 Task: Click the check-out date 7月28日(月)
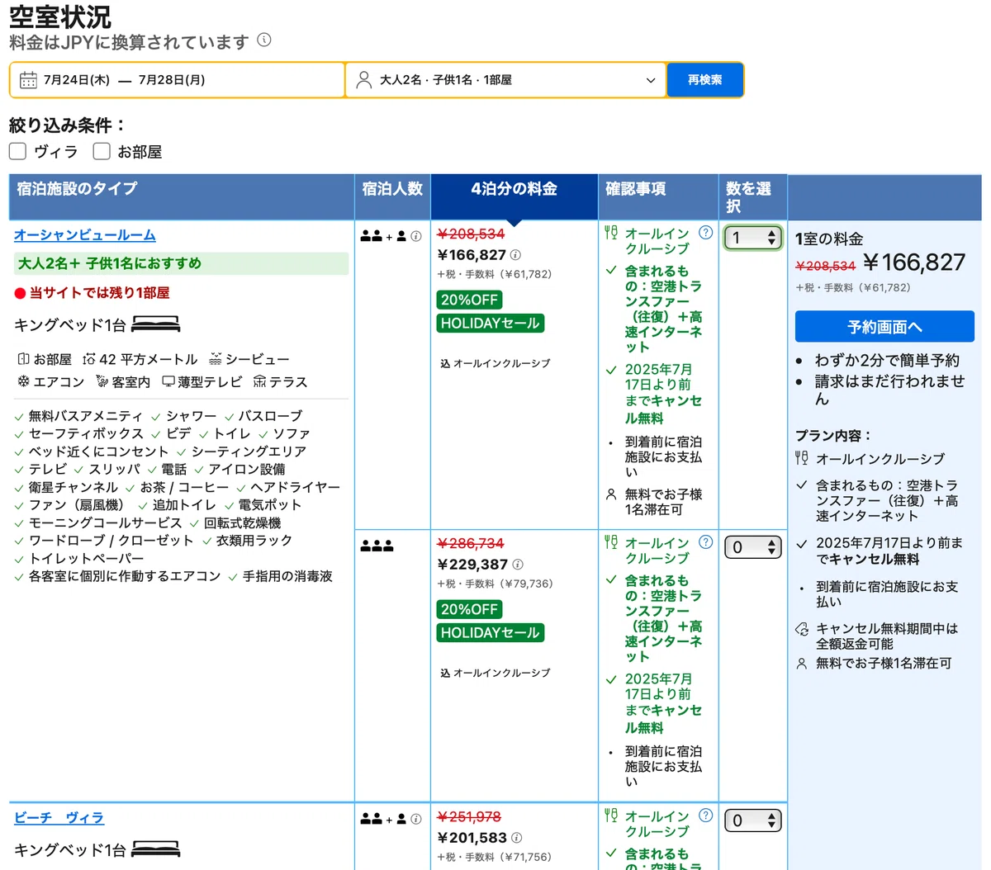point(172,80)
